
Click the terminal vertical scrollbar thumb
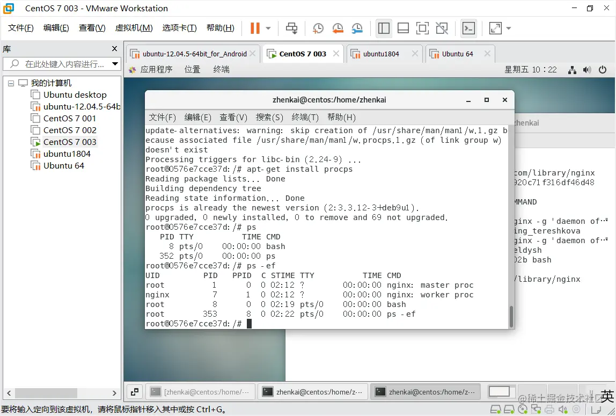511,317
